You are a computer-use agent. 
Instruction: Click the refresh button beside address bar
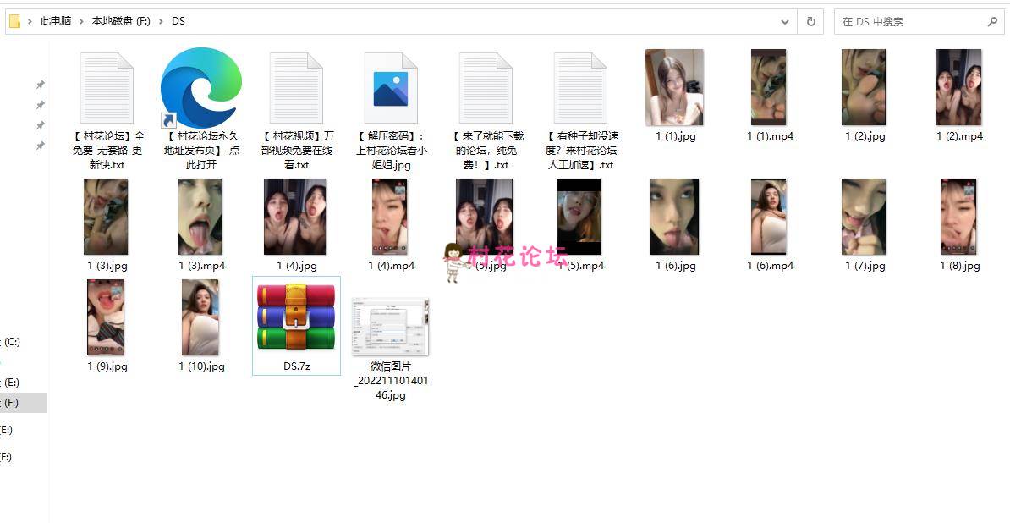pos(810,22)
